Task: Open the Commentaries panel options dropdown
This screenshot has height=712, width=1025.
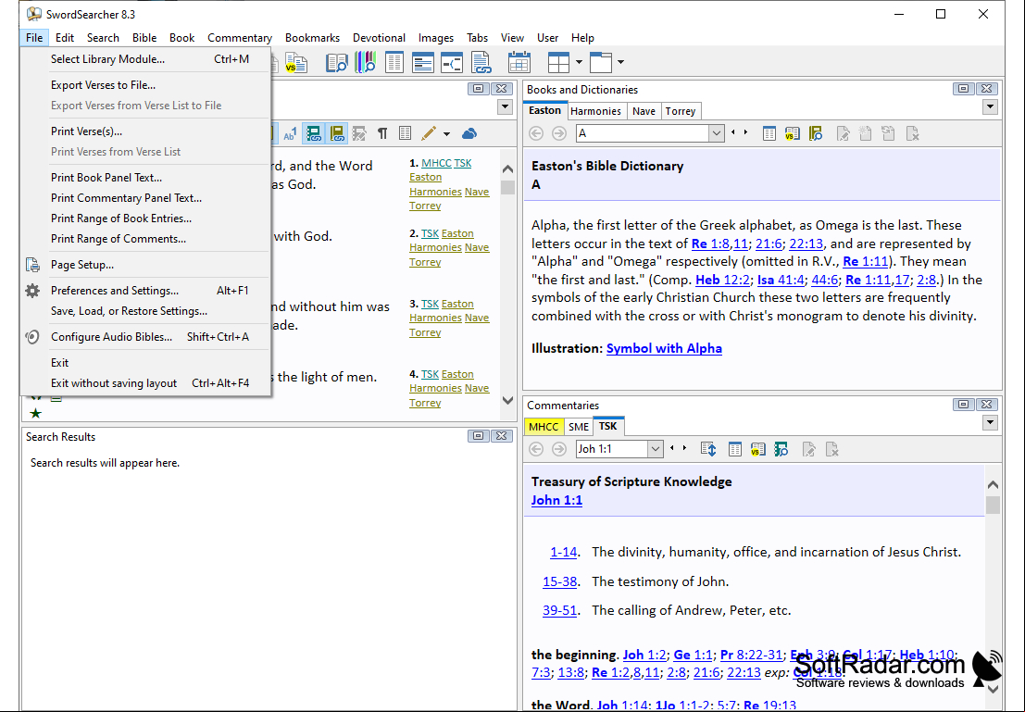Action: (x=990, y=423)
